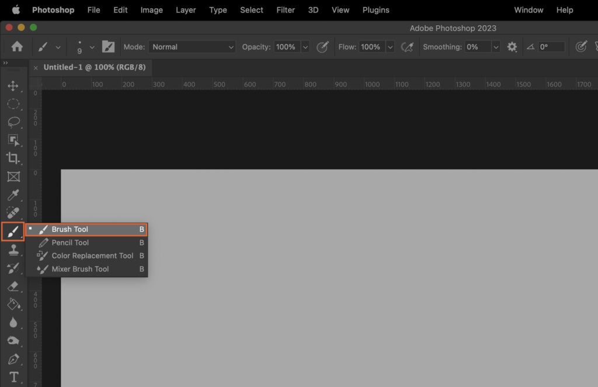Select the Eraser tool

click(13, 286)
